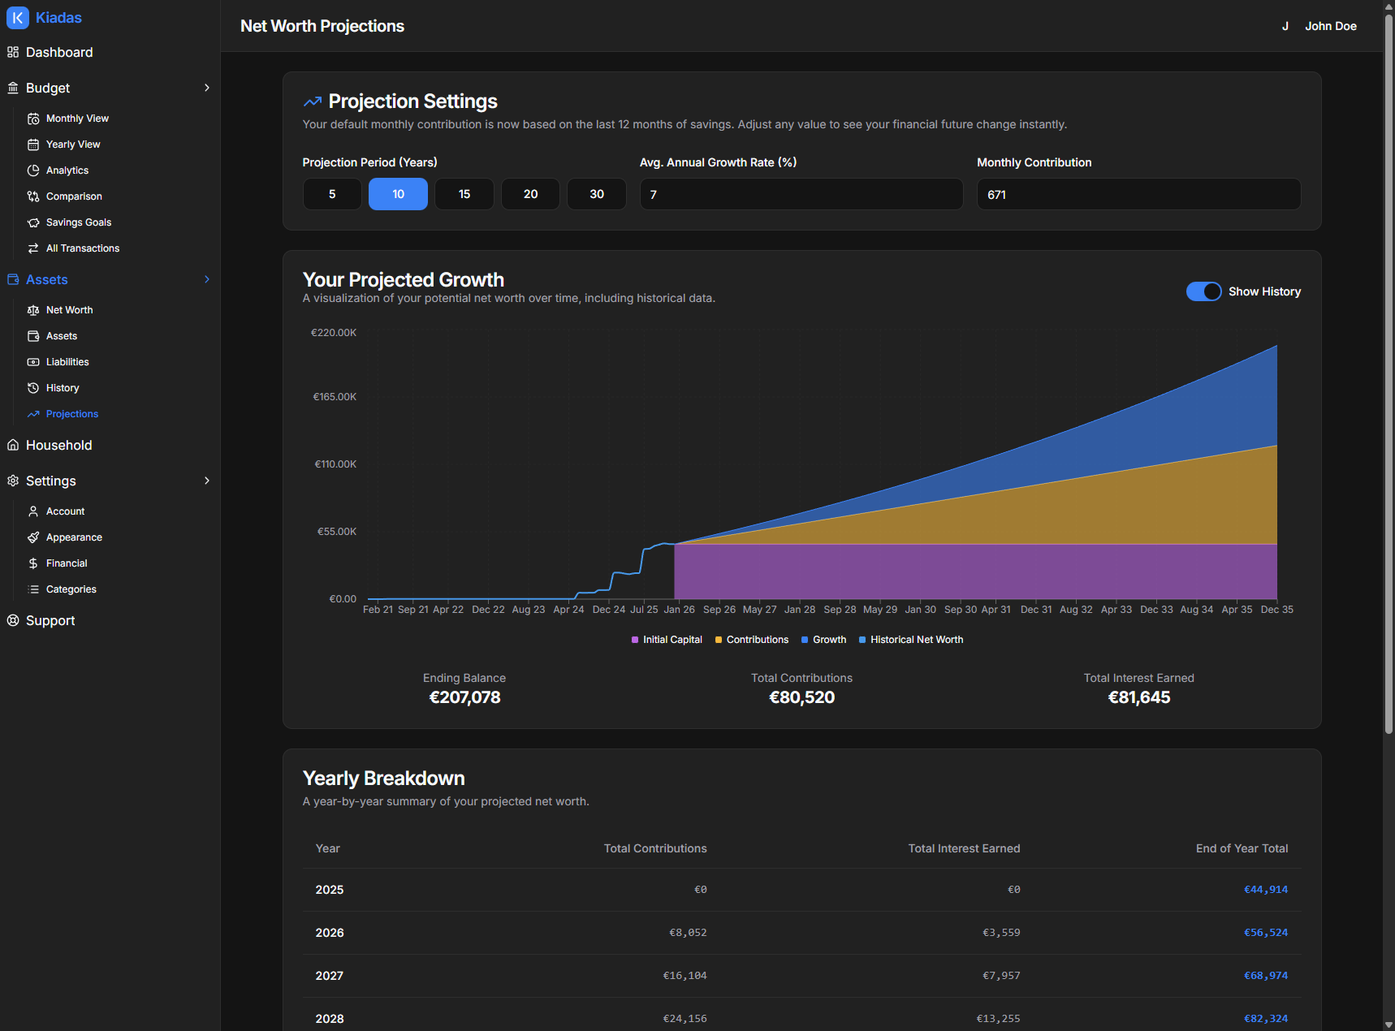Turn off the Show History switch
Viewport: 1395px width, 1031px height.
(1203, 291)
